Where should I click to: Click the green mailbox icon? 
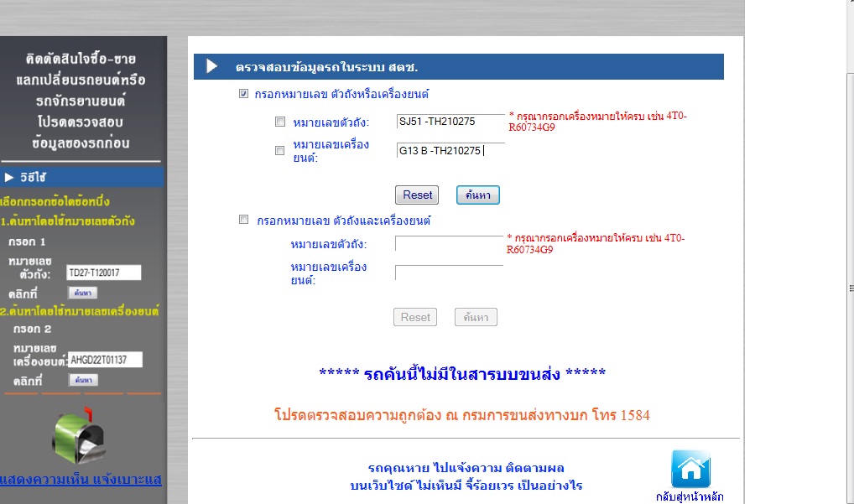(79, 435)
